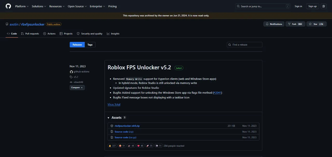Click the Notifications bell button
Viewport: 332px width, 157px height.
[x=274, y=24]
